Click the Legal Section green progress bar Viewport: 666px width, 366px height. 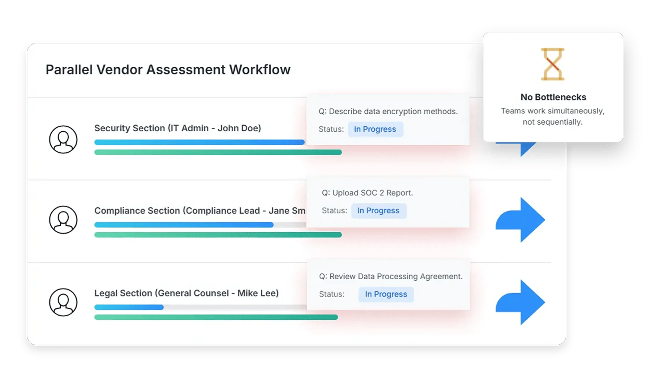point(216,317)
